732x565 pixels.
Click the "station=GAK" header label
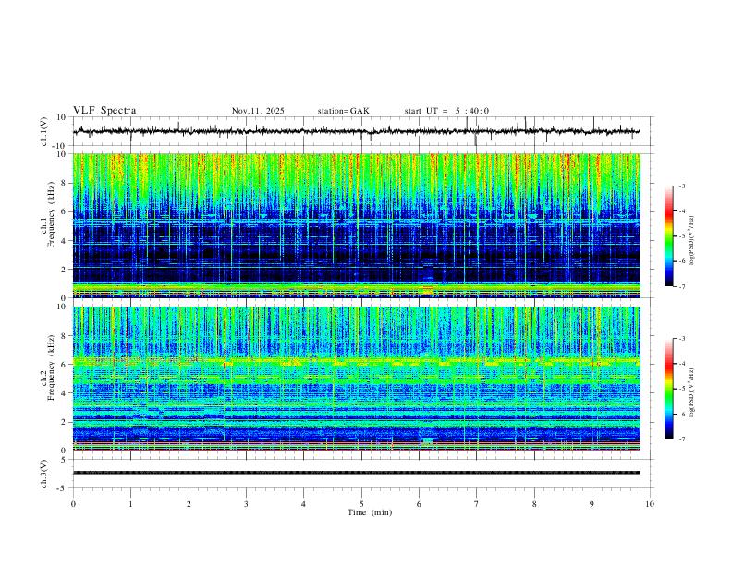click(343, 111)
